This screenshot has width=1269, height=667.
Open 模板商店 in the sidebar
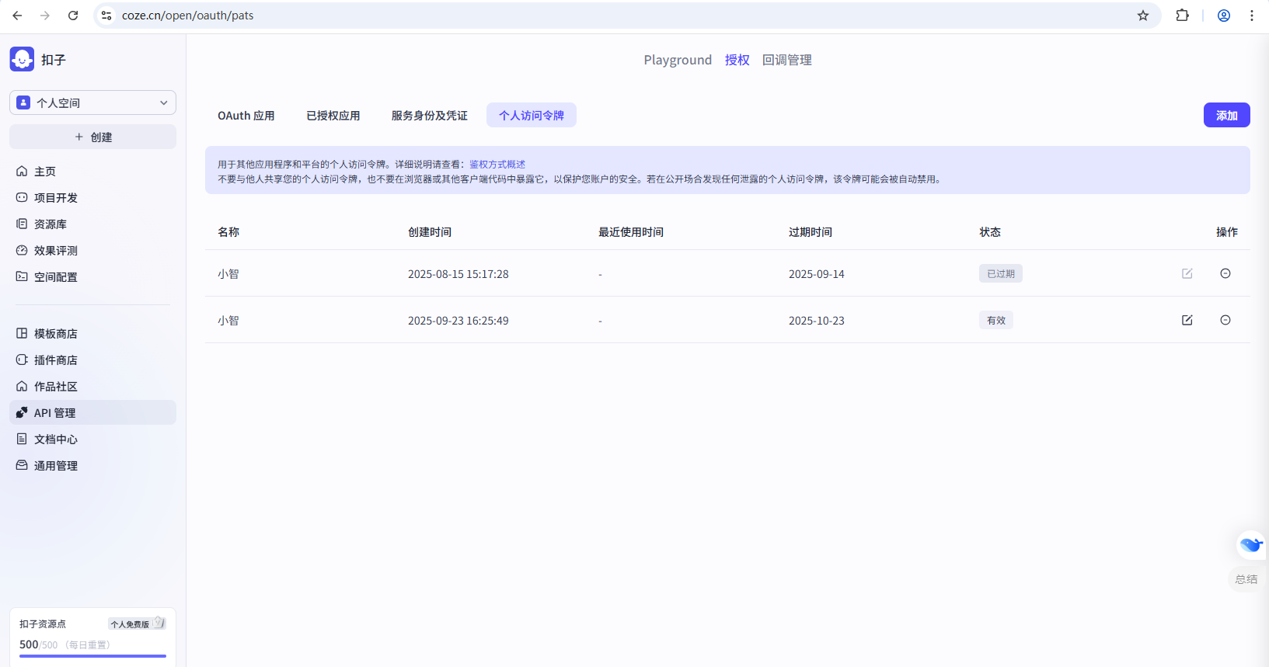tap(92, 333)
